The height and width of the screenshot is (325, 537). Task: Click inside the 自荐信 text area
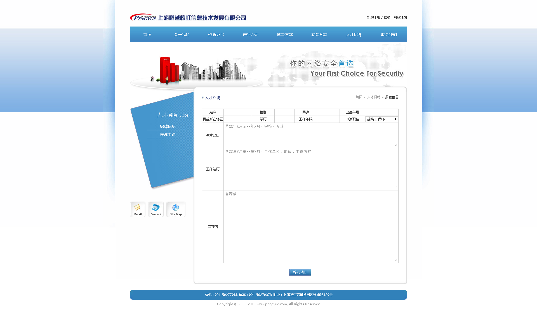[x=310, y=227]
